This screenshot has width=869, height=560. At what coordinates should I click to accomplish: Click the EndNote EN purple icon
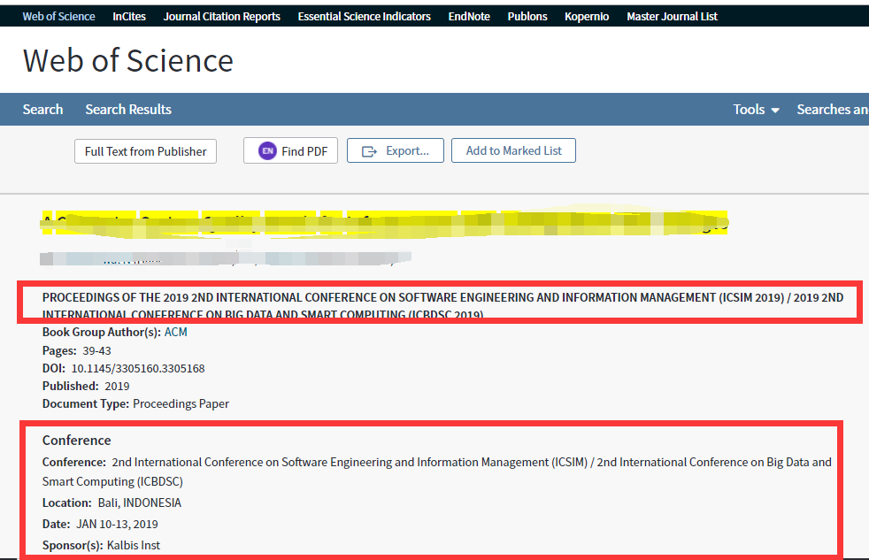(x=267, y=150)
